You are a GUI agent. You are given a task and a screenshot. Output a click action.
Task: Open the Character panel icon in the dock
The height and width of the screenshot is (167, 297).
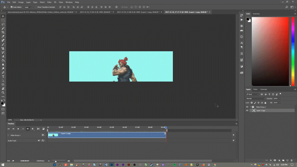(242, 43)
